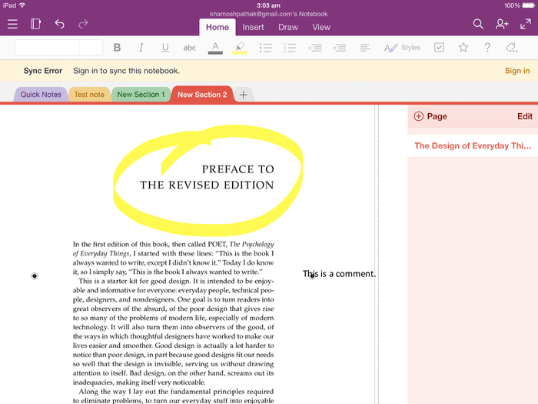Add a new Page
538x404 pixels.
tap(430, 116)
